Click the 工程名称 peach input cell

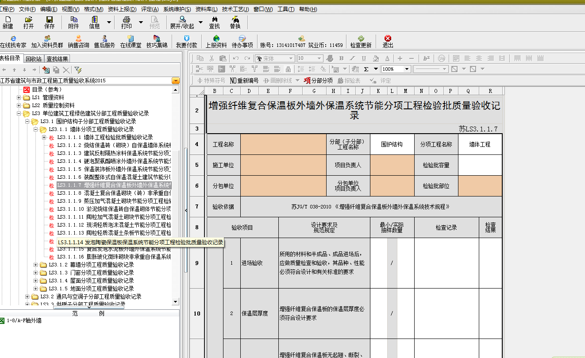[283, 144]
